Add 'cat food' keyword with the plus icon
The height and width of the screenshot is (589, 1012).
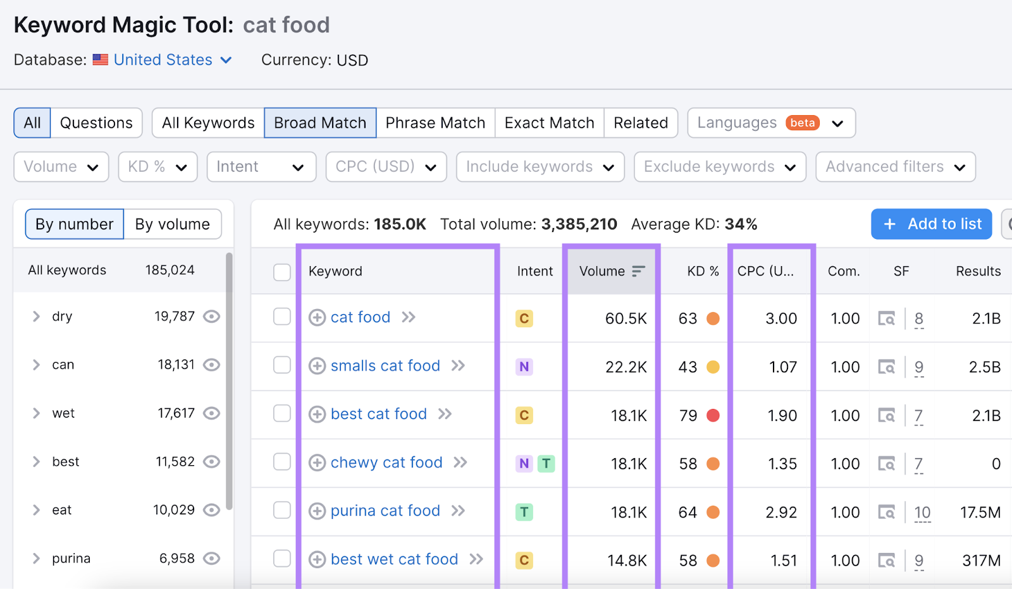pyautogui.click(x=317, y=317)
